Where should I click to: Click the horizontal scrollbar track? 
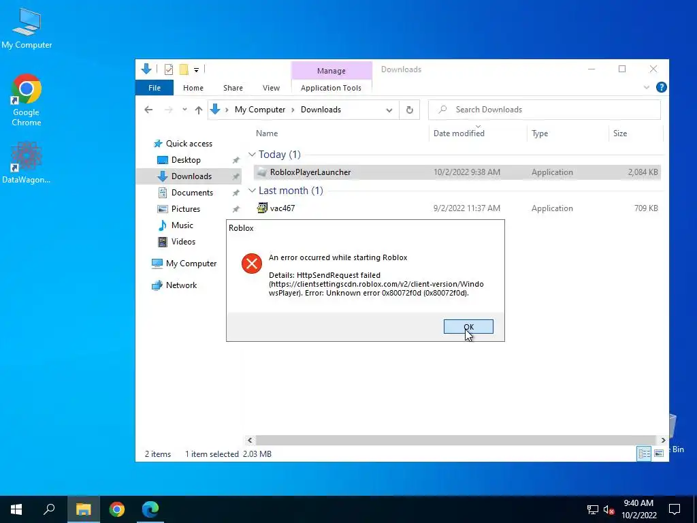(457, 441)
